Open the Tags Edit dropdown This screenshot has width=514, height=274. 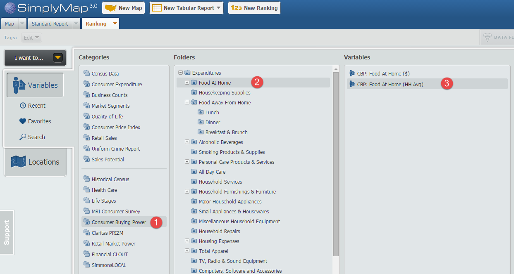(x=32, y=38)
